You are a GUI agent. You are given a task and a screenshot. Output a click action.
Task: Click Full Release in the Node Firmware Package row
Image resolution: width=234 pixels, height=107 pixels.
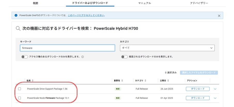[x=142, y=98]
